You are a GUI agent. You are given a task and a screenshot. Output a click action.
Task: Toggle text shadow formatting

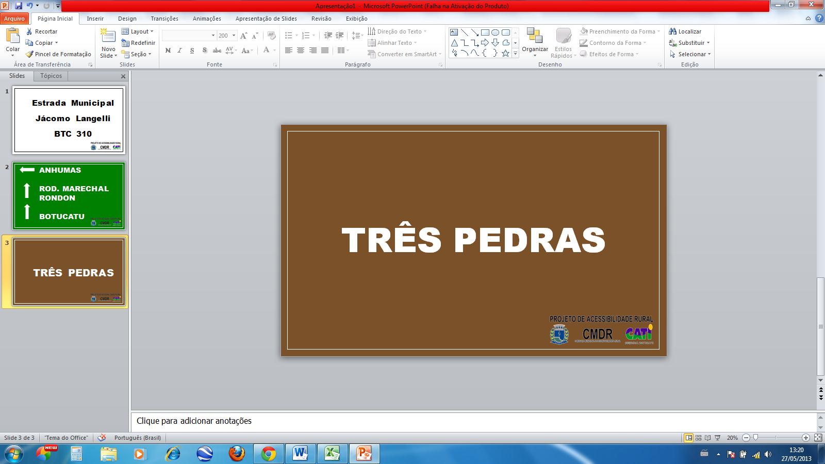tap(204, 50)
